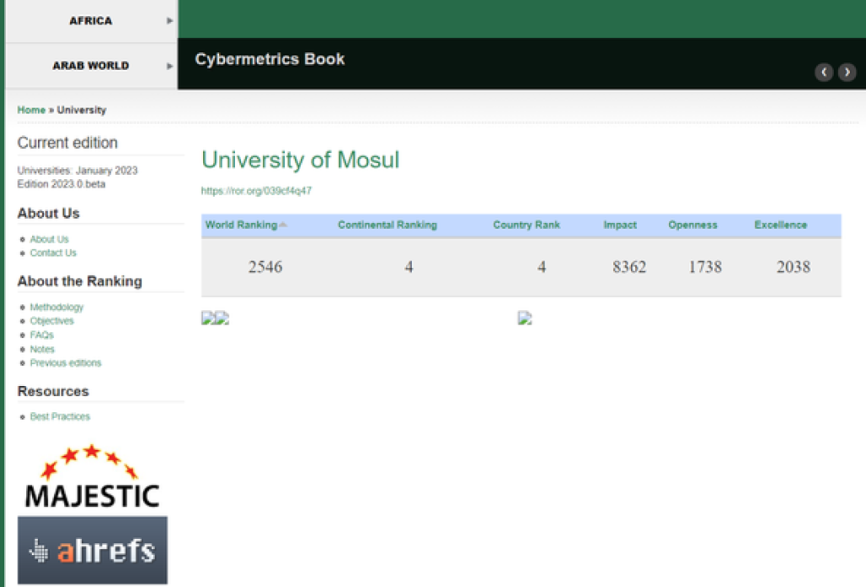This screenshot has width=866, height=587.
Task: Click the first broken image below the table
Action: coord(208,318)
